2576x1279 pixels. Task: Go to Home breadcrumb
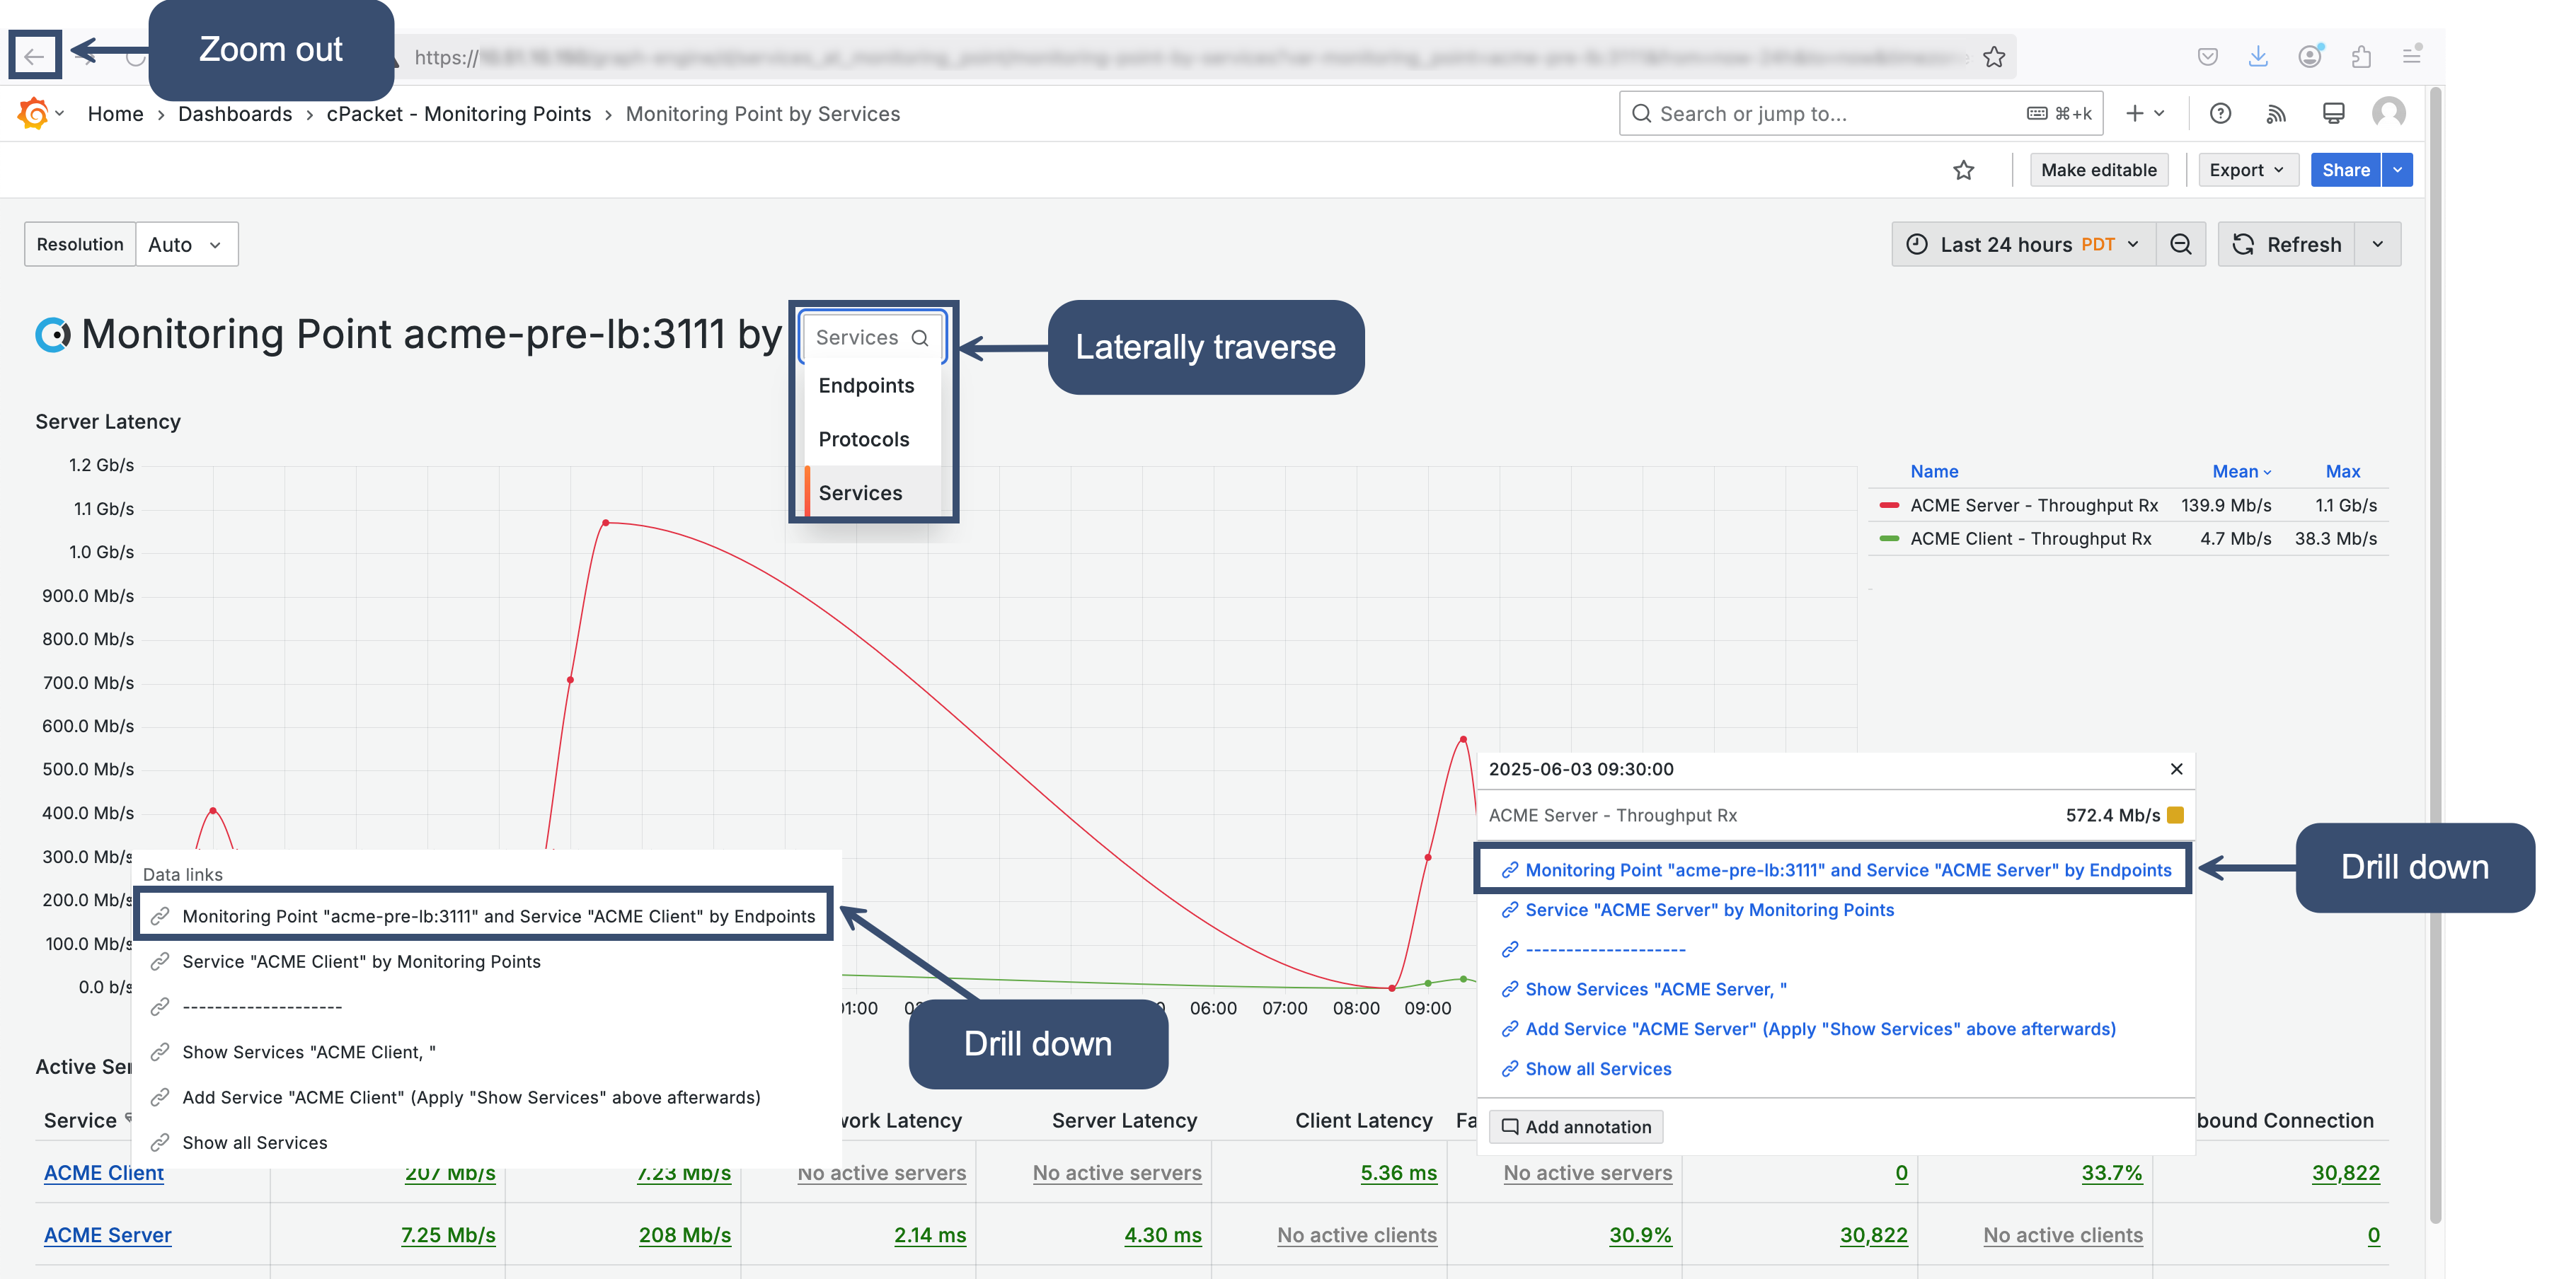click(x=115, y=114)
